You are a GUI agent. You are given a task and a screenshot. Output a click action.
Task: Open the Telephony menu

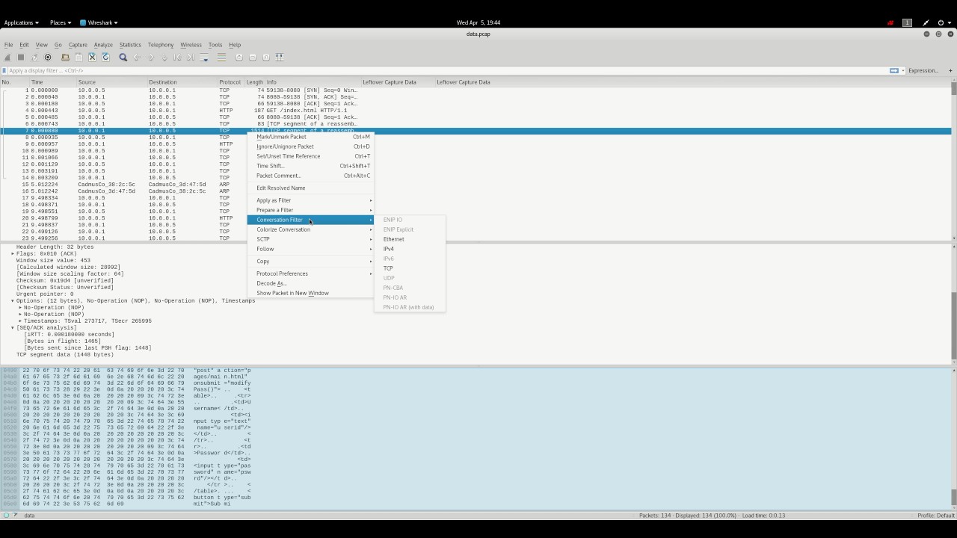160,45
